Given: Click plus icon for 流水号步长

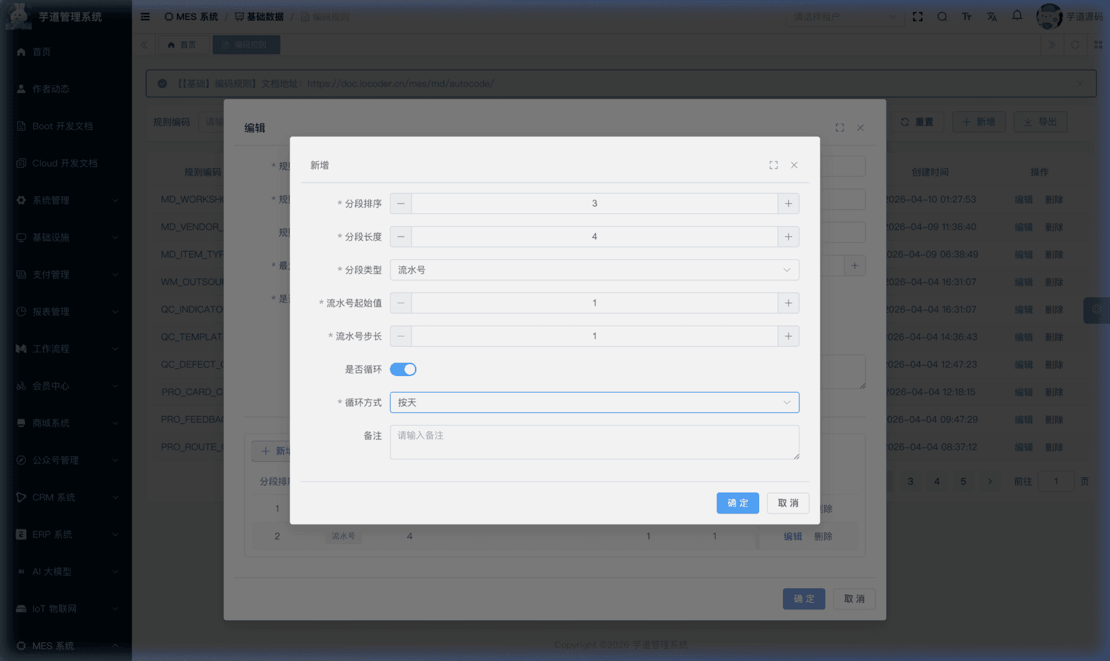Looking at the screenshot, I should click(x=788, y=336).
